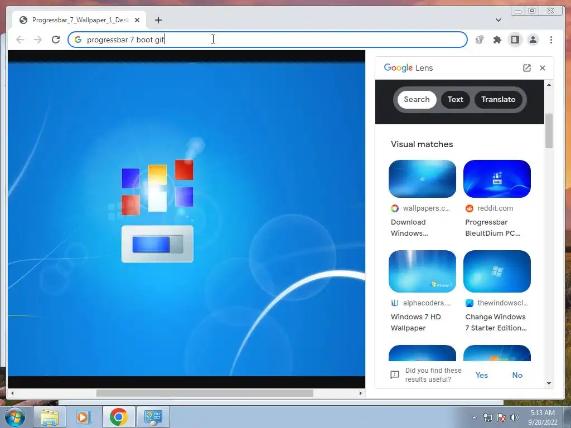Open the Action Center flag icon
The image size is (571, 428).
pyautogui.click(x=501, y=417)
